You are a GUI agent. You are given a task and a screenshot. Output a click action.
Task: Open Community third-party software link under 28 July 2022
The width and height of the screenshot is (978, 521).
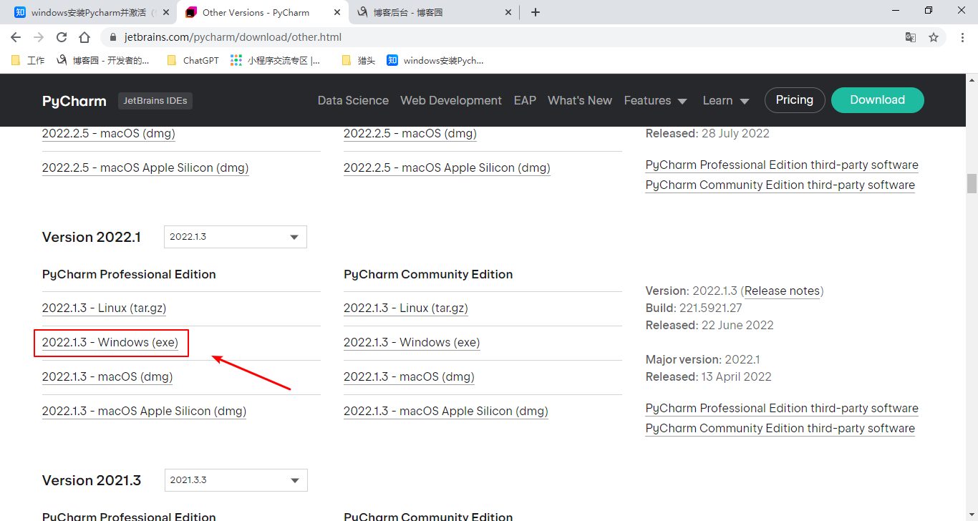point(780,185)
